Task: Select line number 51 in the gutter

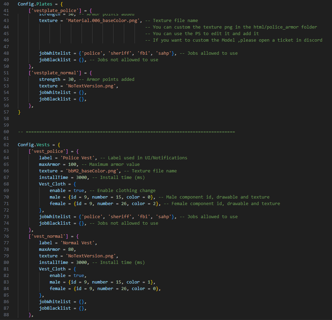Action: click(x=6, y=73)
